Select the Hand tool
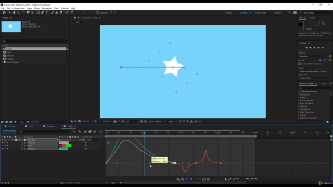 click(x=14, y=12)
